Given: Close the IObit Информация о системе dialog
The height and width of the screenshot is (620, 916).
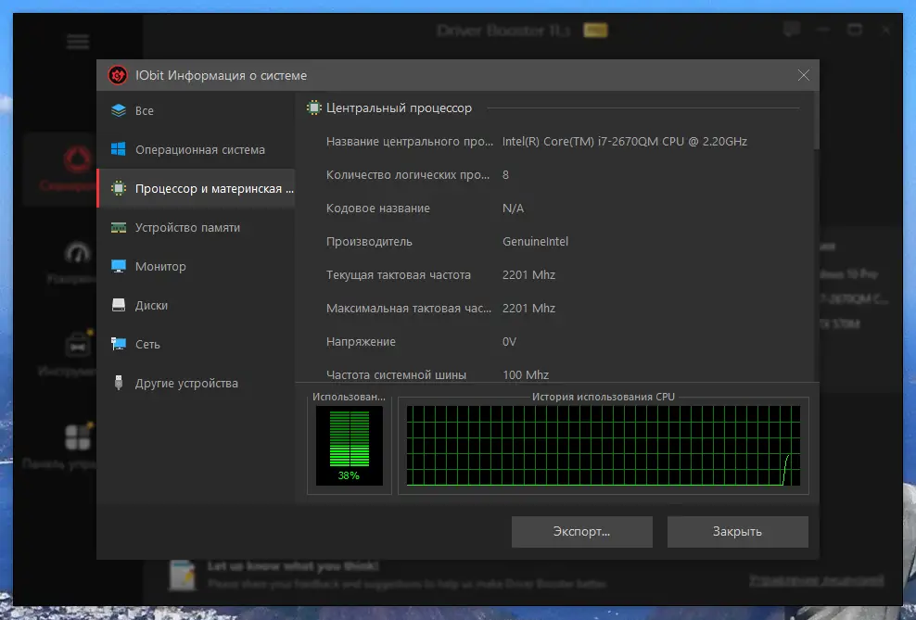Looking at the screenshot, I should point(804,75).
